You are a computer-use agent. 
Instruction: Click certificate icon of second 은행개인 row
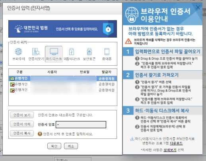point(12,84)
